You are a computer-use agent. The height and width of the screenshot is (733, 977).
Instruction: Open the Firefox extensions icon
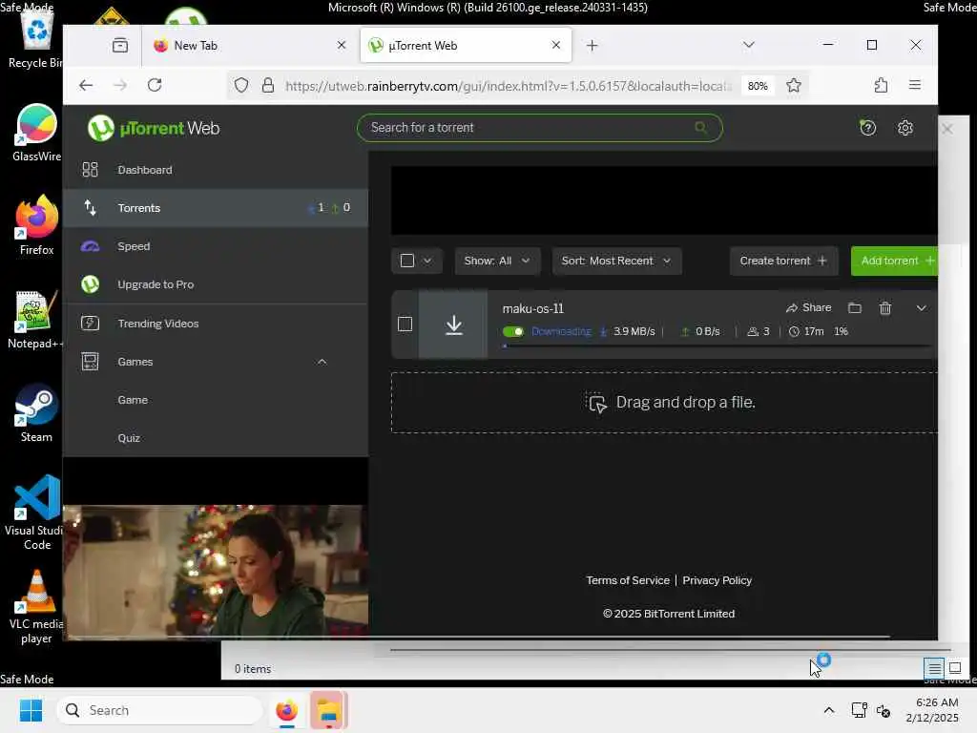point(881,85)
